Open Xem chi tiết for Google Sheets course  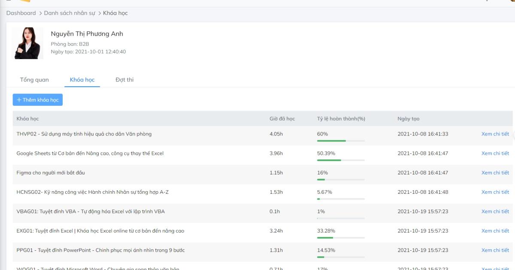495,153
